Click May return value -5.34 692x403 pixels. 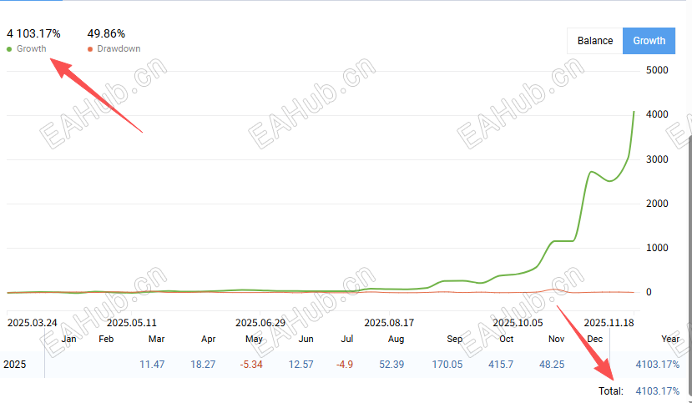pos(251,365)
